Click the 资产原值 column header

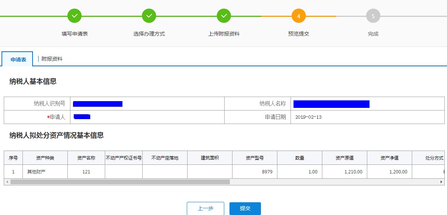pos(344,158)
